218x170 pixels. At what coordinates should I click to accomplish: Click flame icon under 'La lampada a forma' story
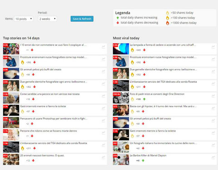coord(132,50)
